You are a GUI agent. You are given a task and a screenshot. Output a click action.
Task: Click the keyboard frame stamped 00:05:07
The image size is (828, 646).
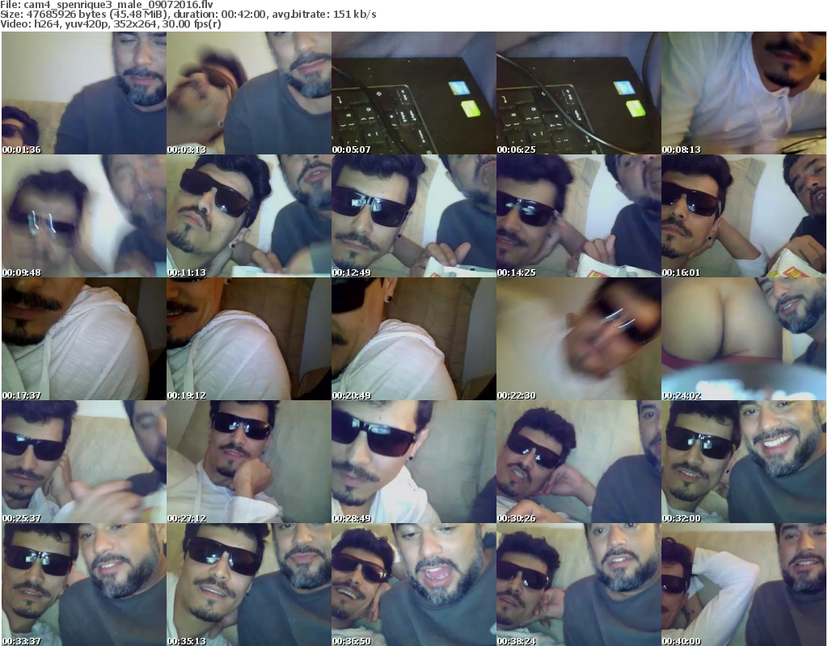tap(414, 93)
